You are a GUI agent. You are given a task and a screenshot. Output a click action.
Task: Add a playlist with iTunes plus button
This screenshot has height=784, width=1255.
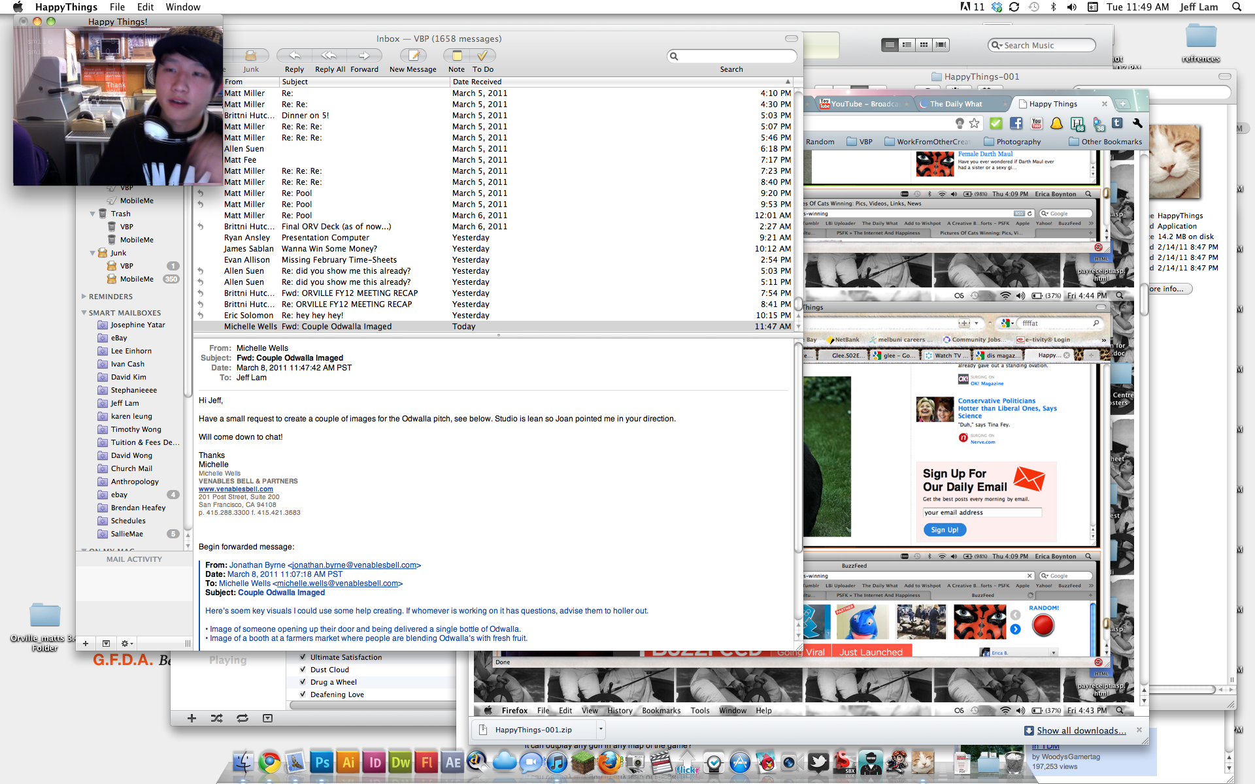click(192, 718)
